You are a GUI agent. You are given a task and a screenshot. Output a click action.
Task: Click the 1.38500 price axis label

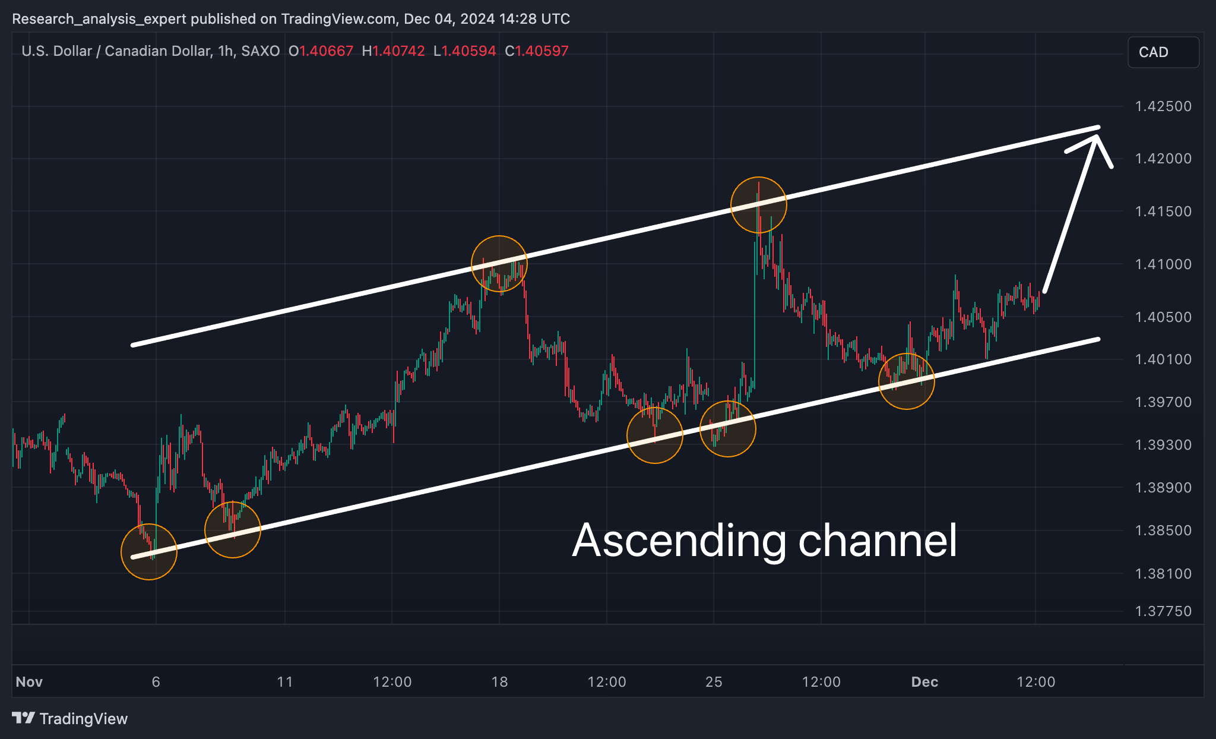point(1163,530)
